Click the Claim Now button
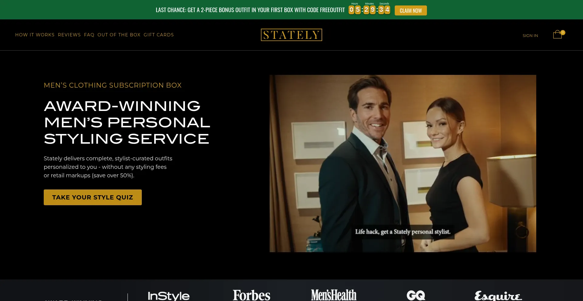The width and height of the screenshot is (583, 301). (411, 11)
